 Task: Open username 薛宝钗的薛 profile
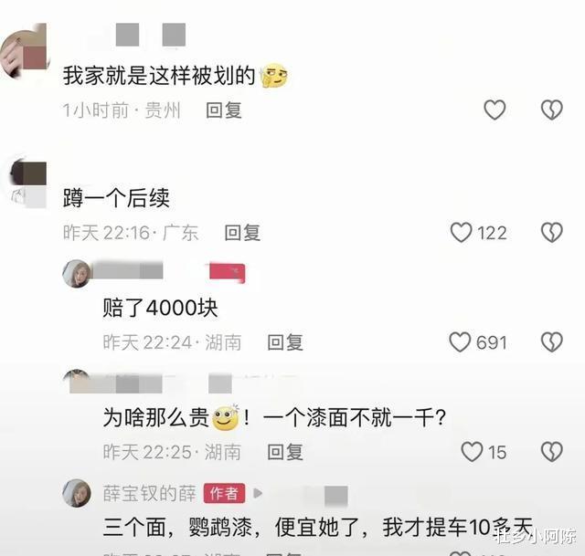149,493
